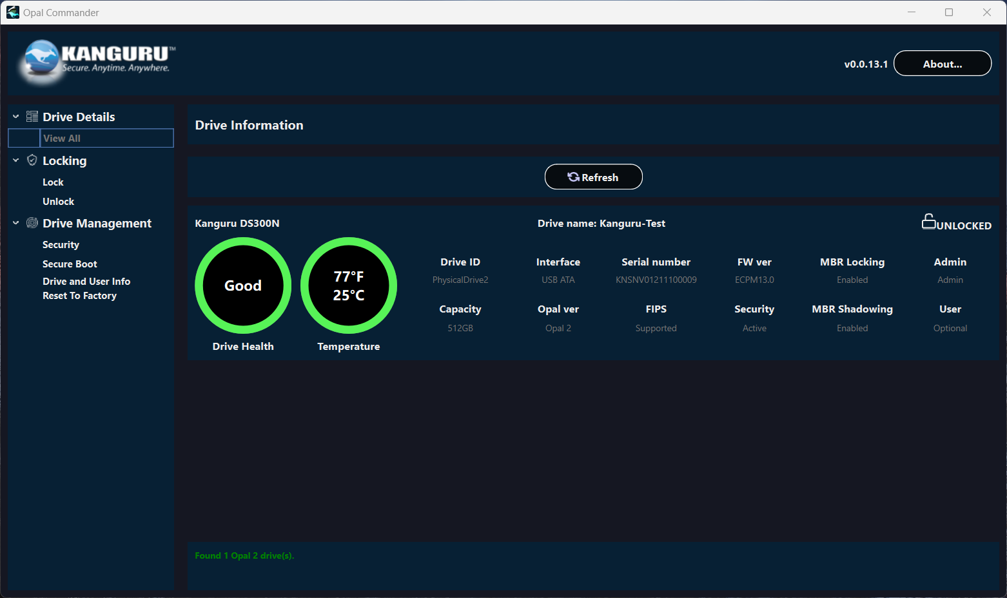Image resolution: width=1007 pixels, height=598 pixels.
Task: Collapse the Drive Management chevron
Action: (16, 223)
